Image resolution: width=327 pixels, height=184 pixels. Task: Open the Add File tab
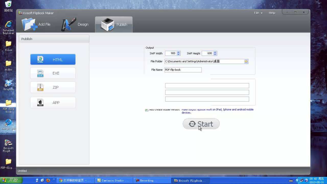point(36,25)
